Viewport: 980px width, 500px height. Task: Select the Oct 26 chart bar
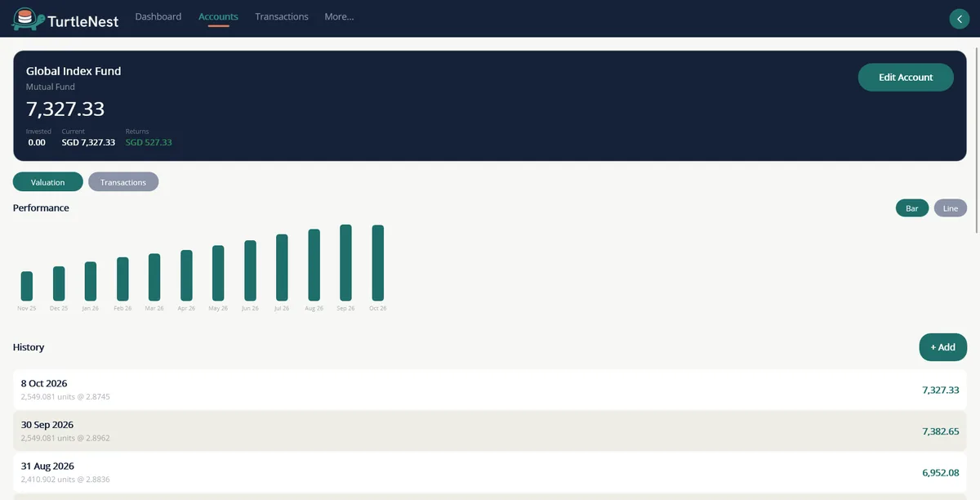pyautogui.click(x=378, y=263)
